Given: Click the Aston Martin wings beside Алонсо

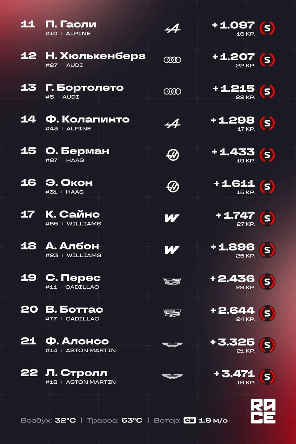Looking at the screenshot, I should [x=172, y=345].
